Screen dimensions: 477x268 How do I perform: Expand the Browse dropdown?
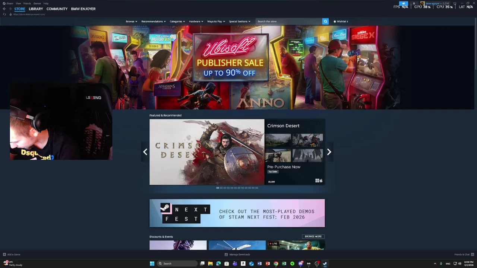click(132, 21)
